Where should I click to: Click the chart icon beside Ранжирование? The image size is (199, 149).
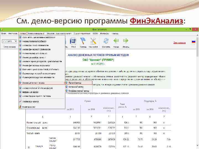point(20,107)
